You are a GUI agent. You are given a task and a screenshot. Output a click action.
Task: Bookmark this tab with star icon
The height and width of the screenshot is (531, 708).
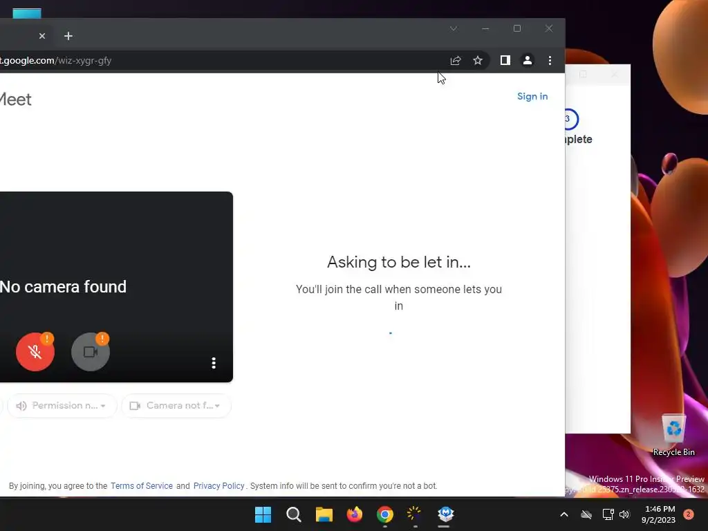coord(478,61)
